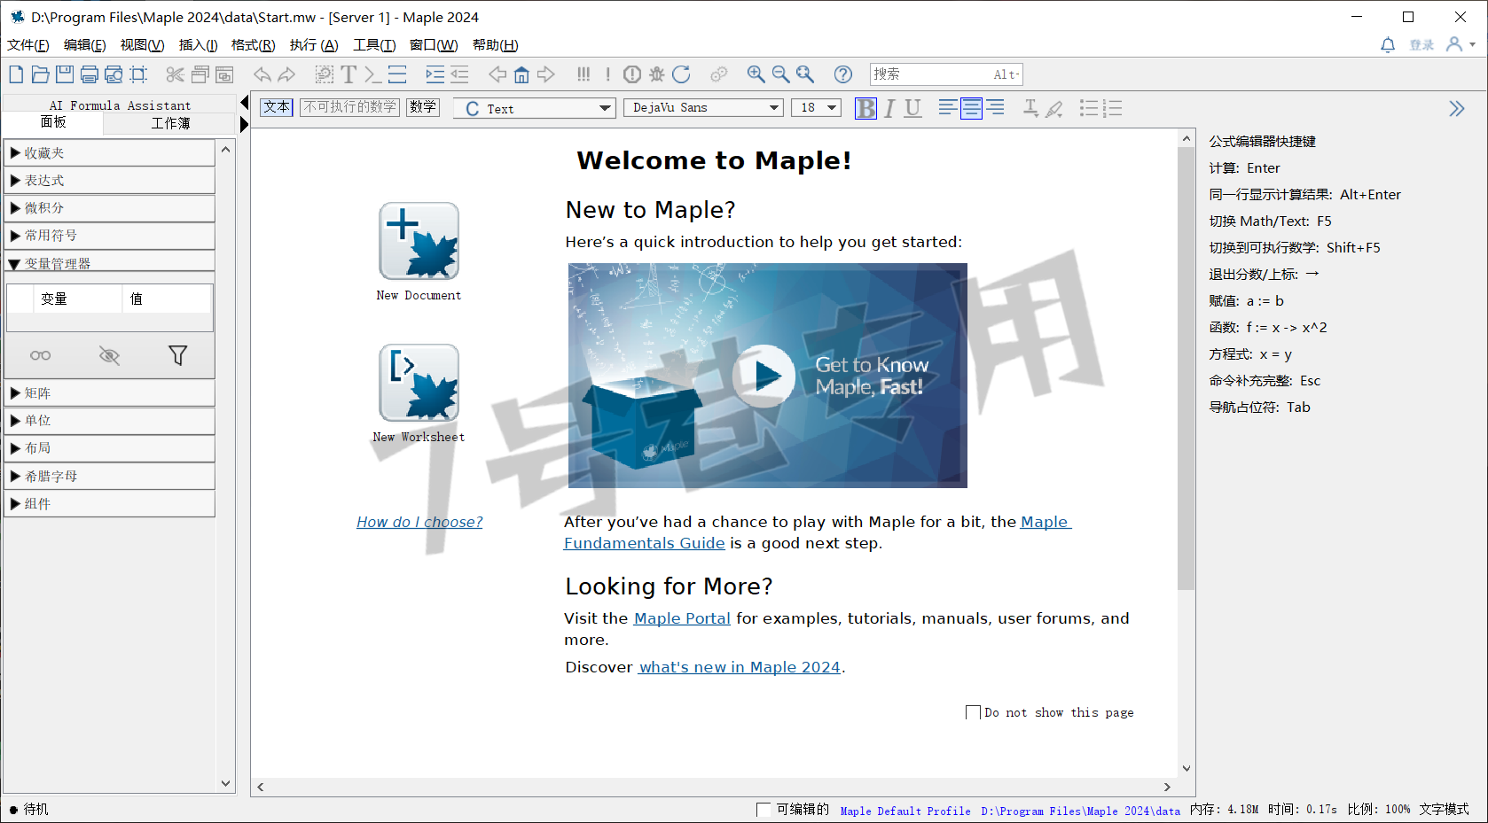Open the Edit menu
The height and width of the screenshot is (823, 1488).
point(85,45)
